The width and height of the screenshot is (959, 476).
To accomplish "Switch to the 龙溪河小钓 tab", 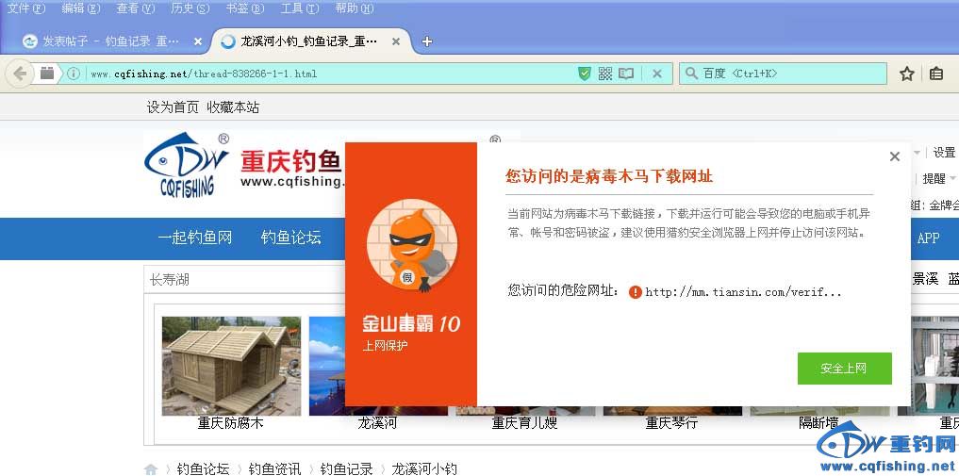I will (309, 41).
